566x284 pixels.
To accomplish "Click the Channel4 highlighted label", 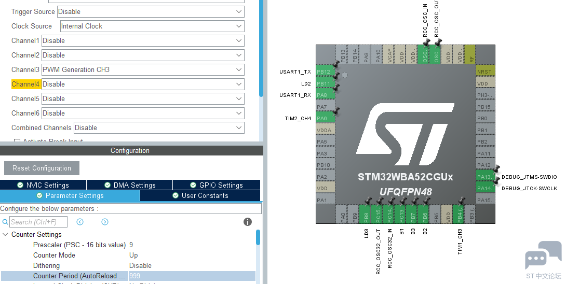I will click(x=25, y=84).
